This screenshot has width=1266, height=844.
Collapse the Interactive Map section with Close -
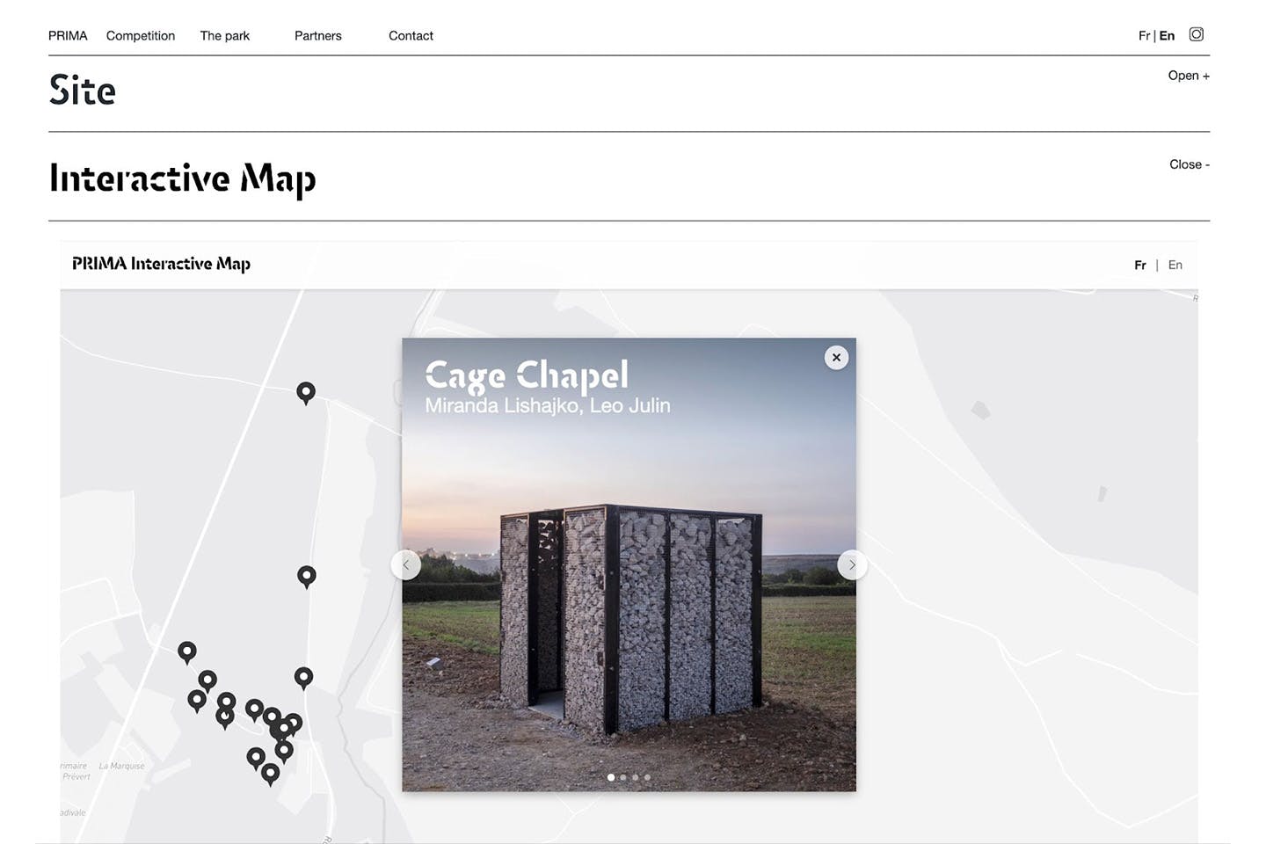click(1189, 164)
